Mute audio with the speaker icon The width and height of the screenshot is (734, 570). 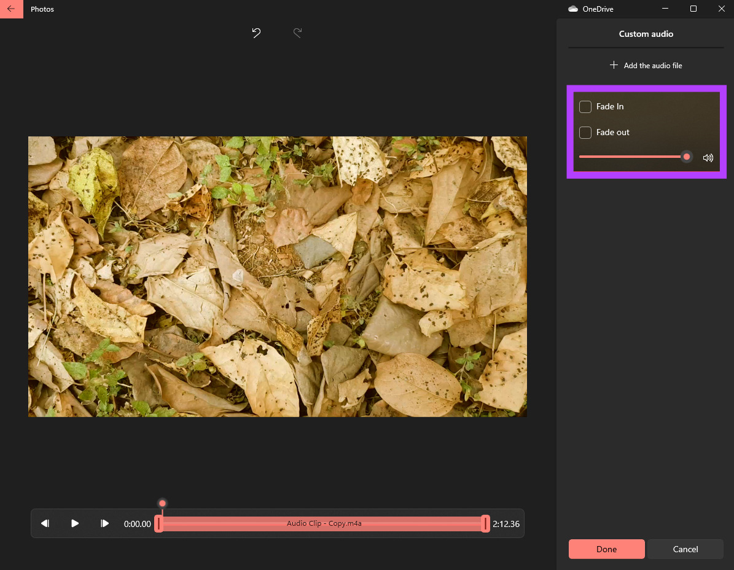coord(708,158)
